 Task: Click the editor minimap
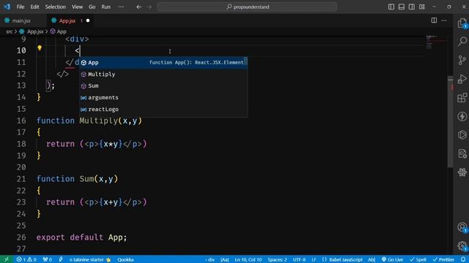tap(437, 42)
